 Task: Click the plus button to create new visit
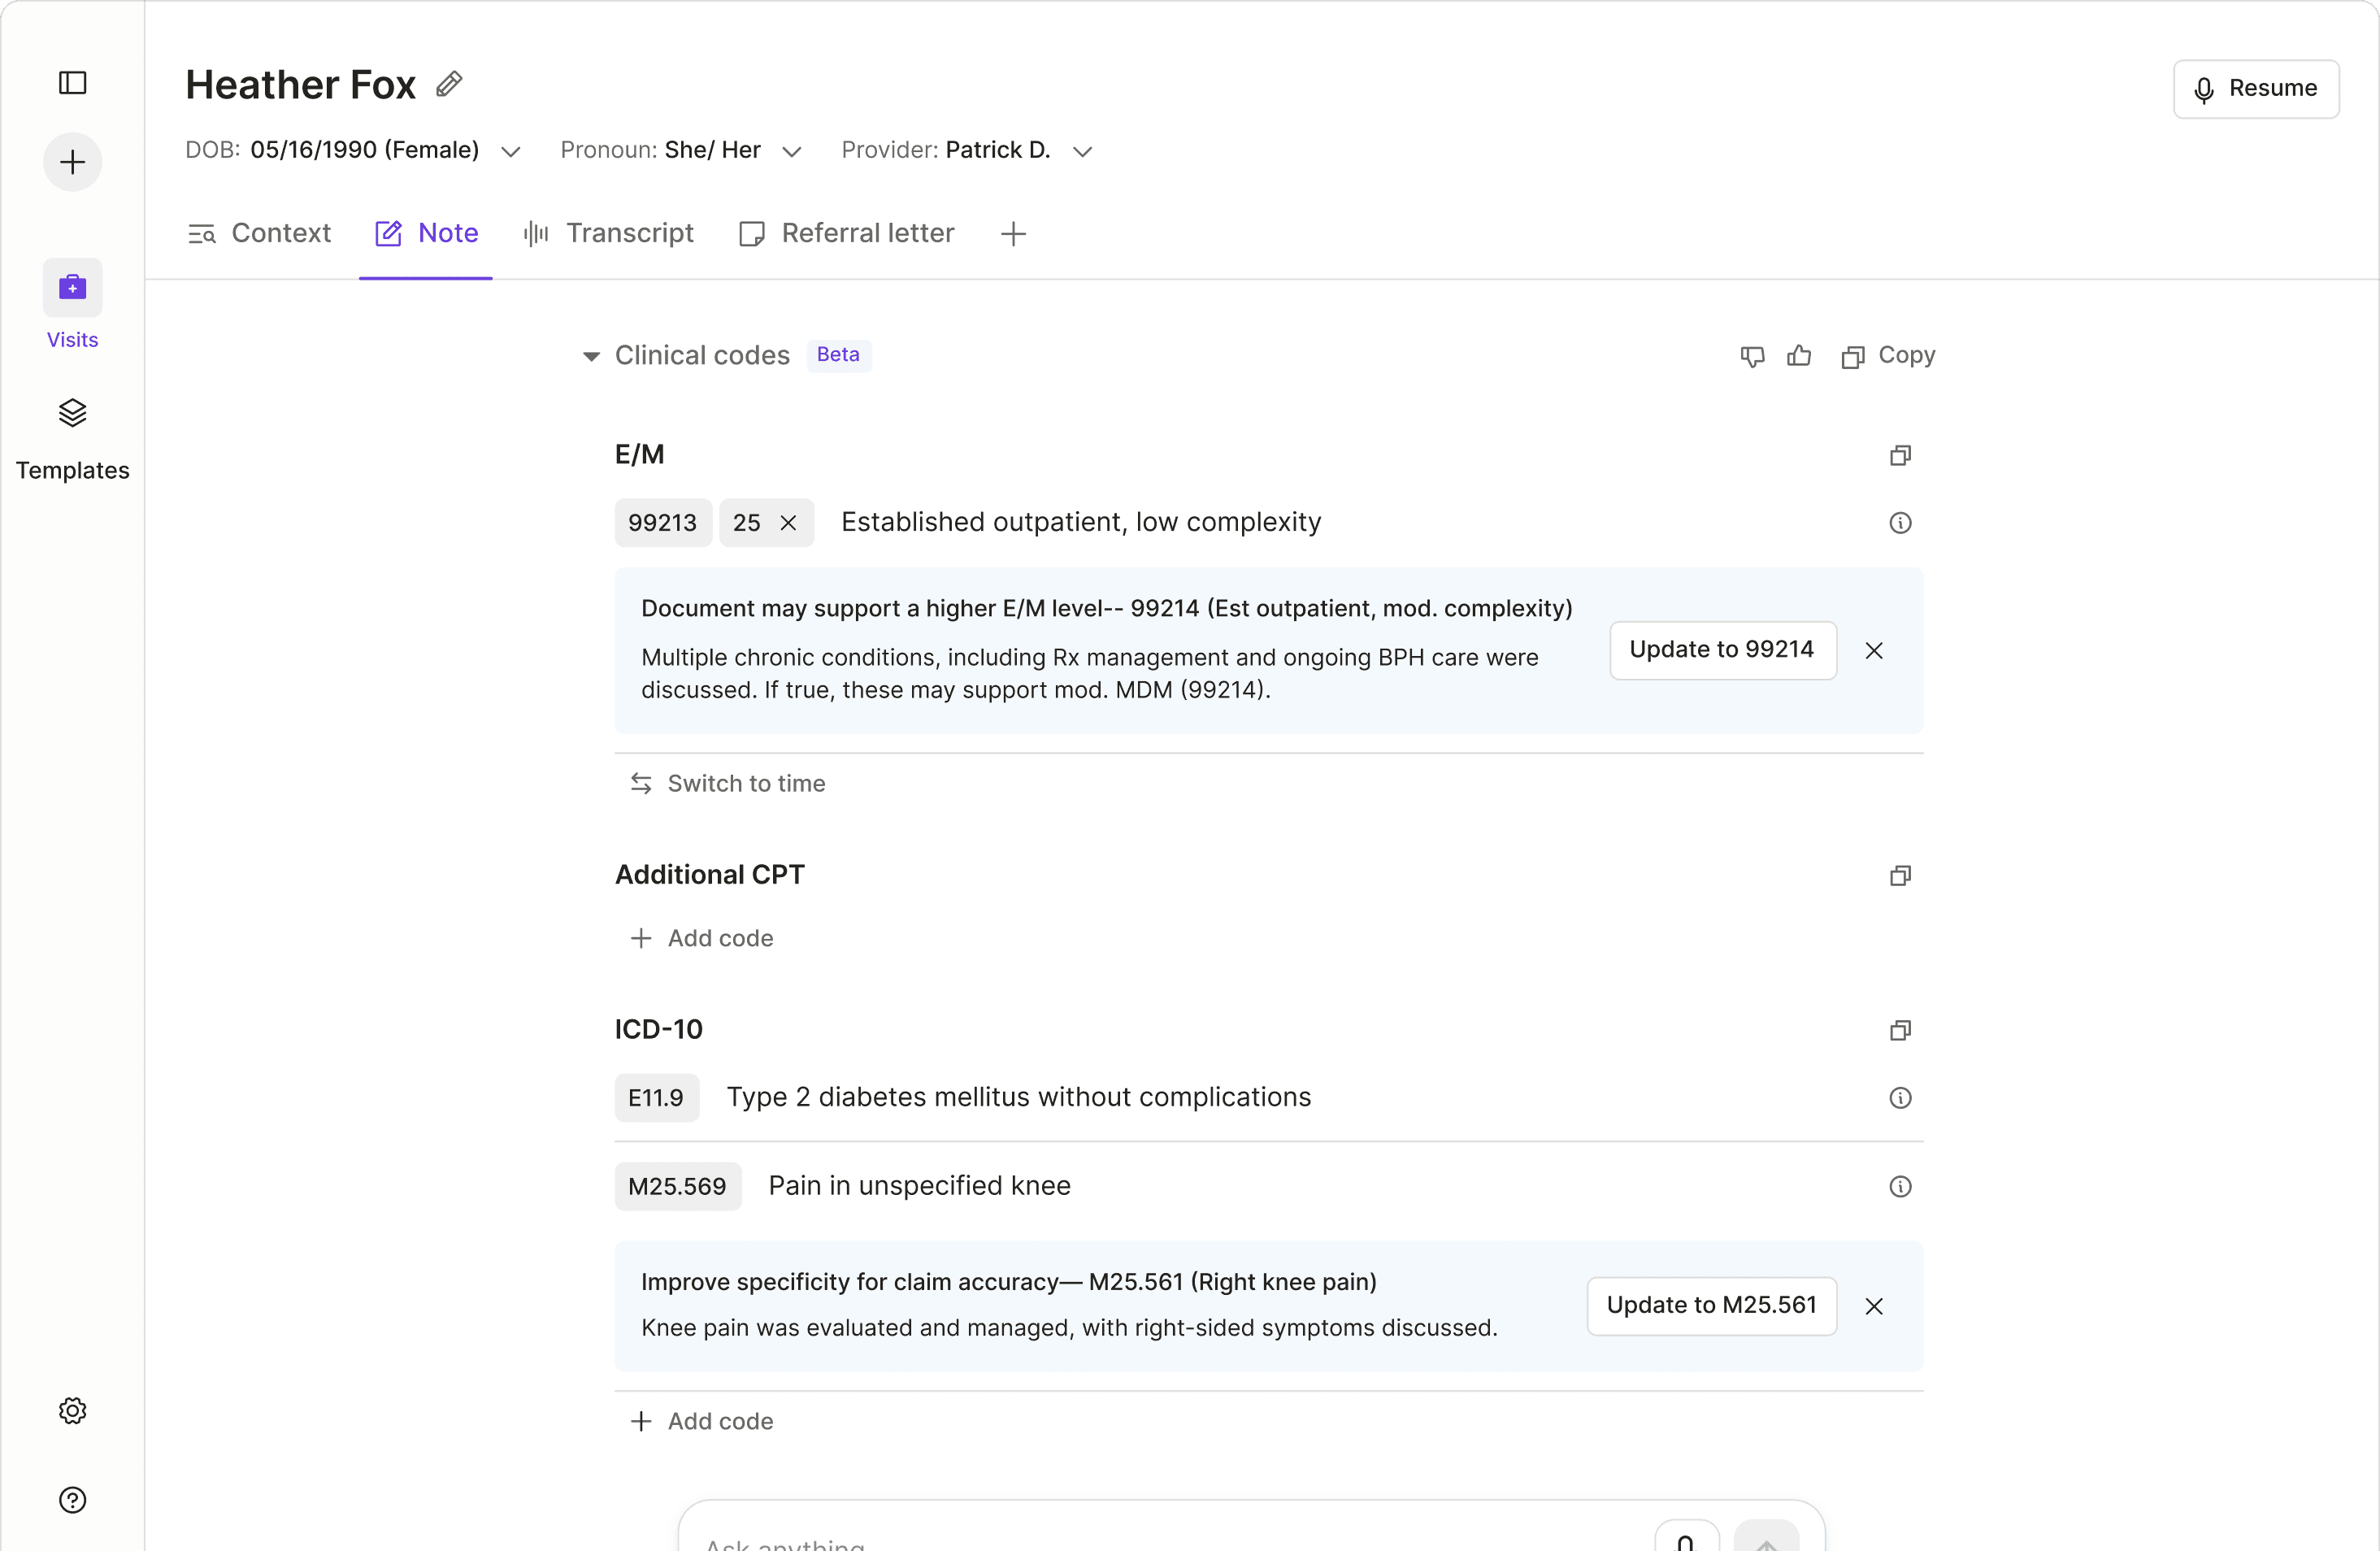pos(72,162)
